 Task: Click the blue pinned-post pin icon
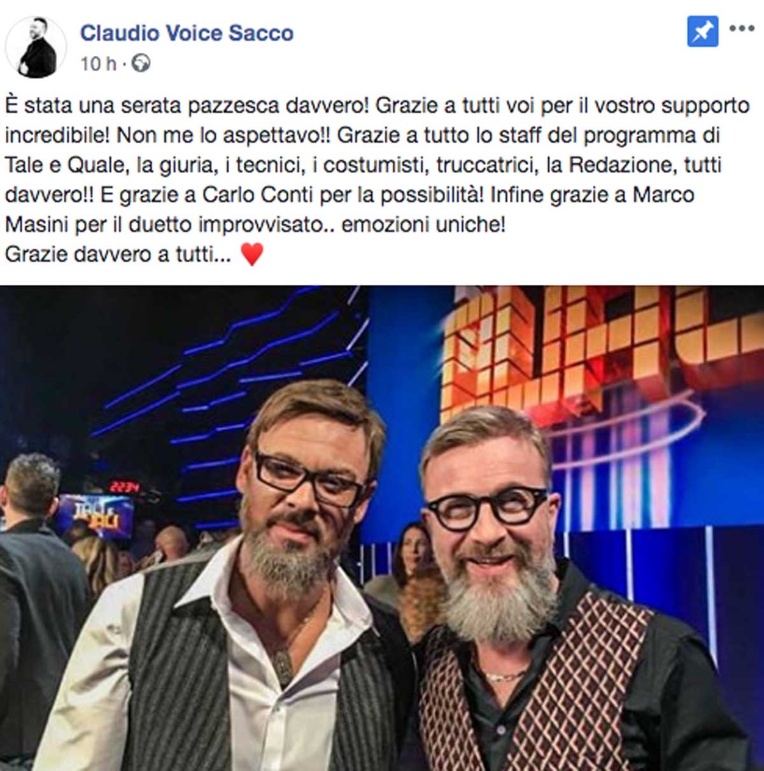coord(703,32)
